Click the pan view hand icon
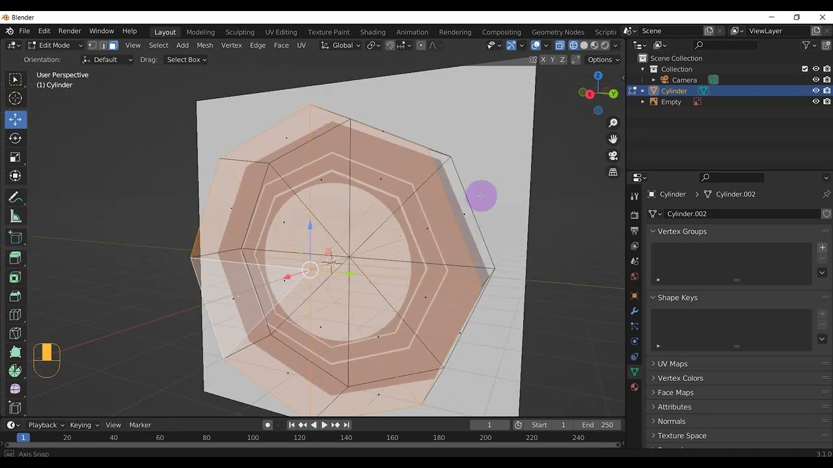The image size is (833, 468). coord(613,139)
